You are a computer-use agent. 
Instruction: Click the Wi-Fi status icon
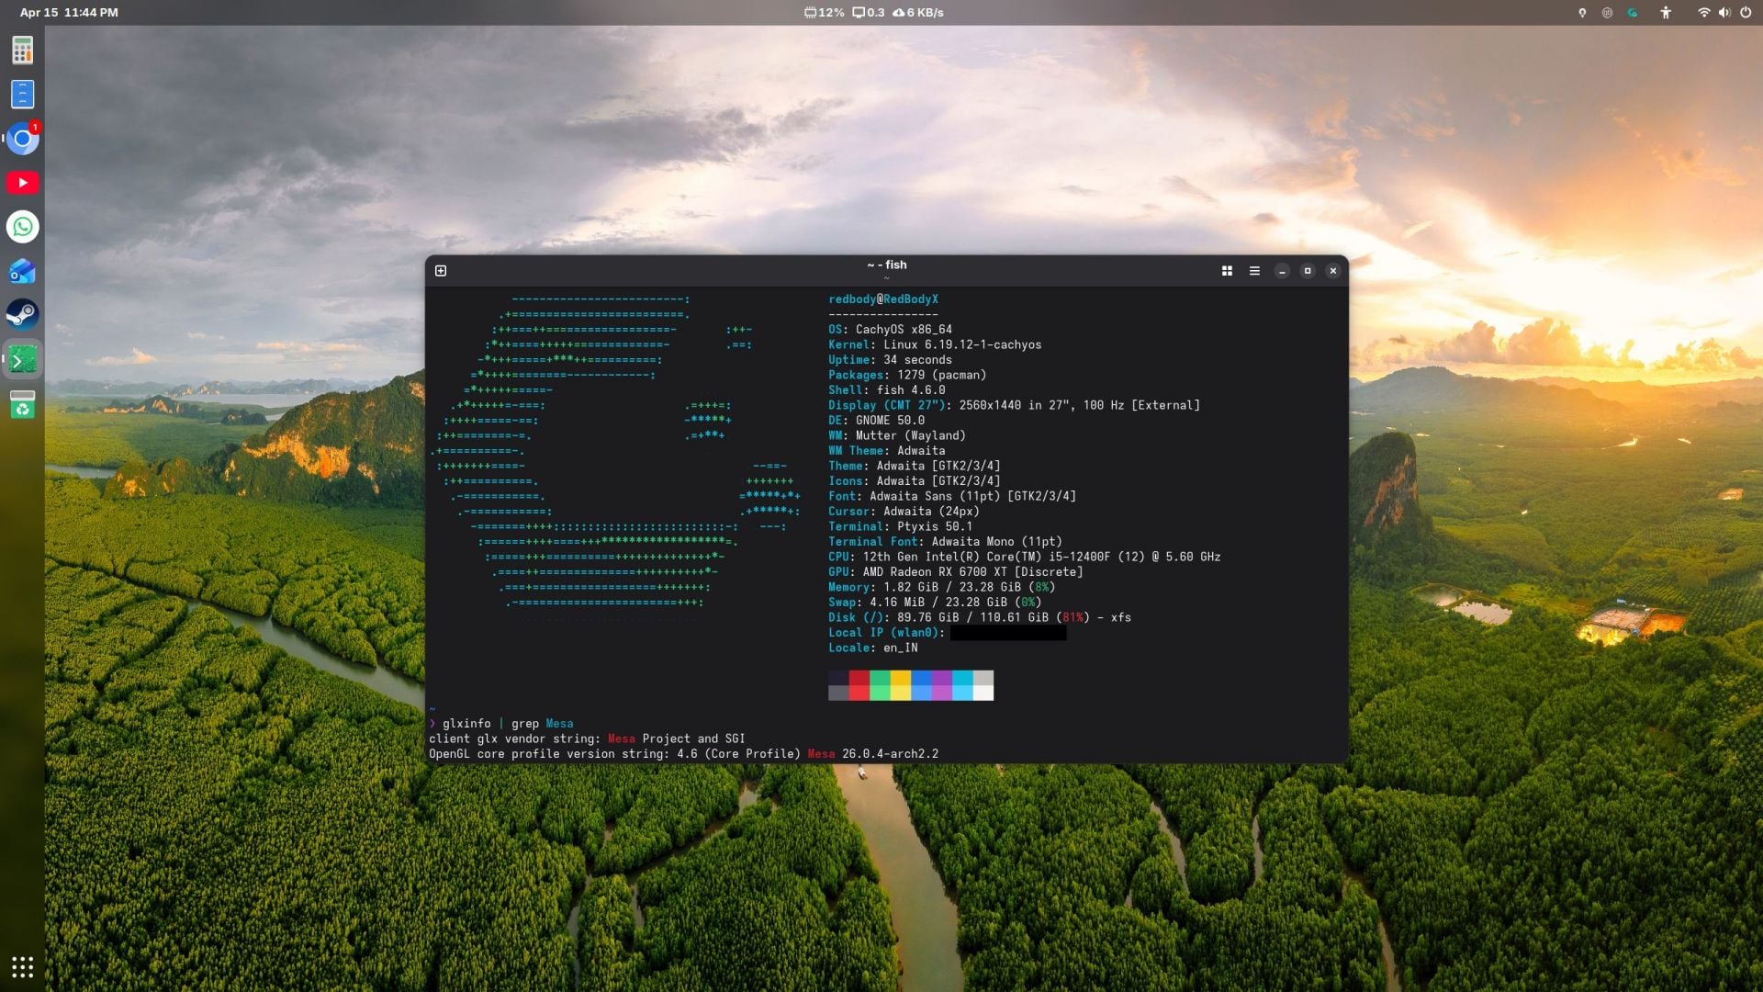click(1703, 13)
